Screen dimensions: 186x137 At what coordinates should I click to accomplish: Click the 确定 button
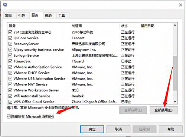(x=92, y=129)
